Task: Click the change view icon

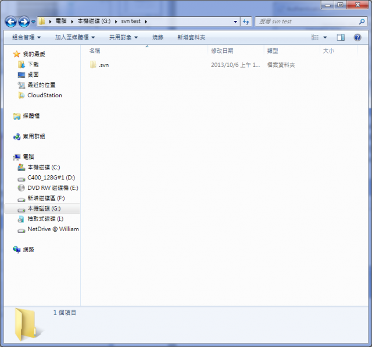Action: pyautogui.click(x=315, y=37)
